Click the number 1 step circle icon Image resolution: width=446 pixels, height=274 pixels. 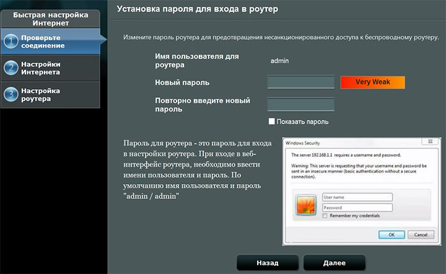click(x=12, y=42)
